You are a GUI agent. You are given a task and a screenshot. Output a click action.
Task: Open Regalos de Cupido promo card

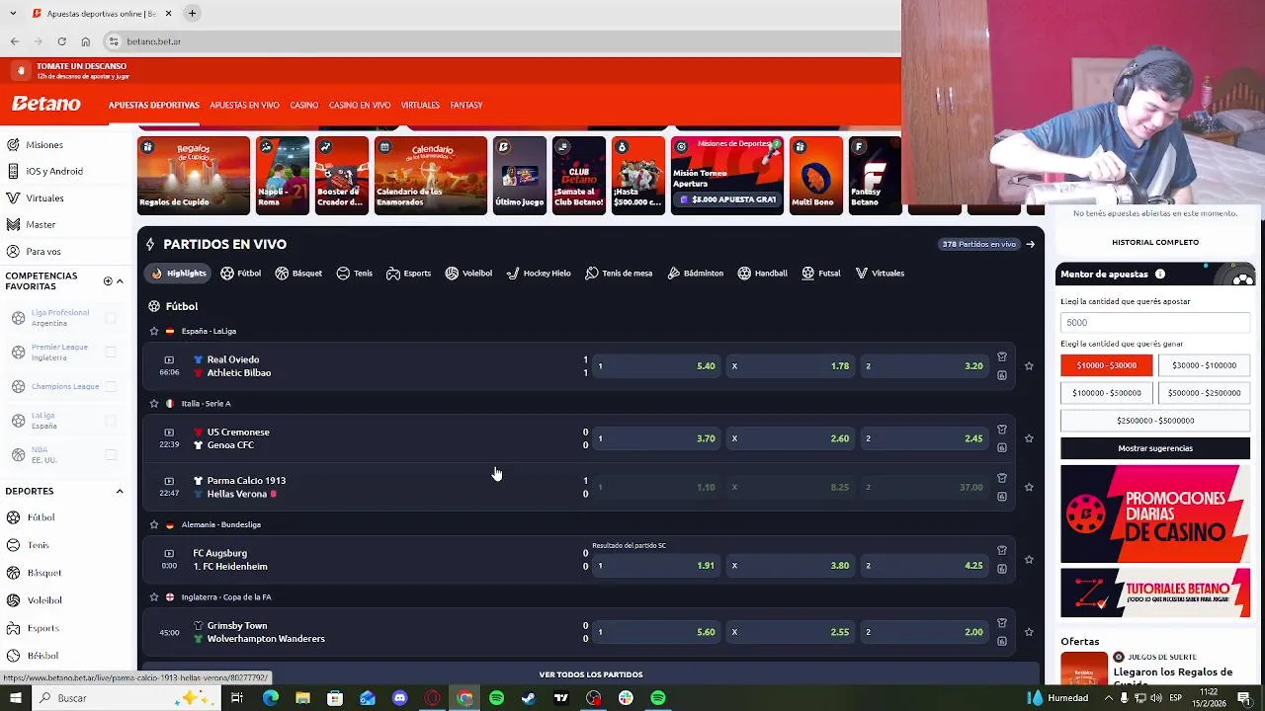[194, 175]
